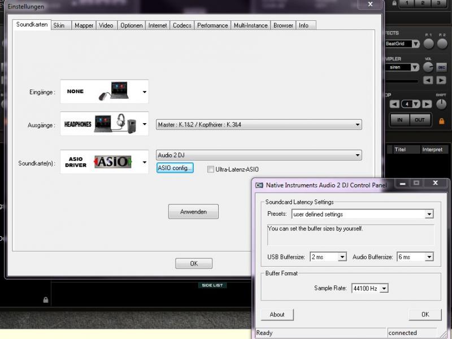Open the SIDE LIST panel

tap(212, 285)
